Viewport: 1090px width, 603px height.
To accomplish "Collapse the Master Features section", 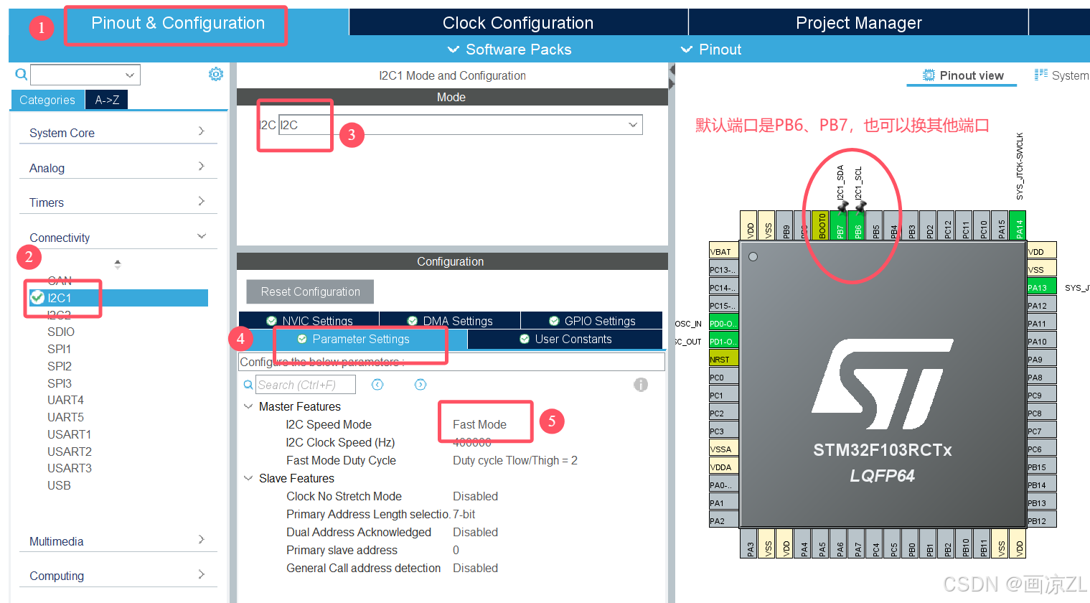I will pyautogui.click(x=248, y=406).
